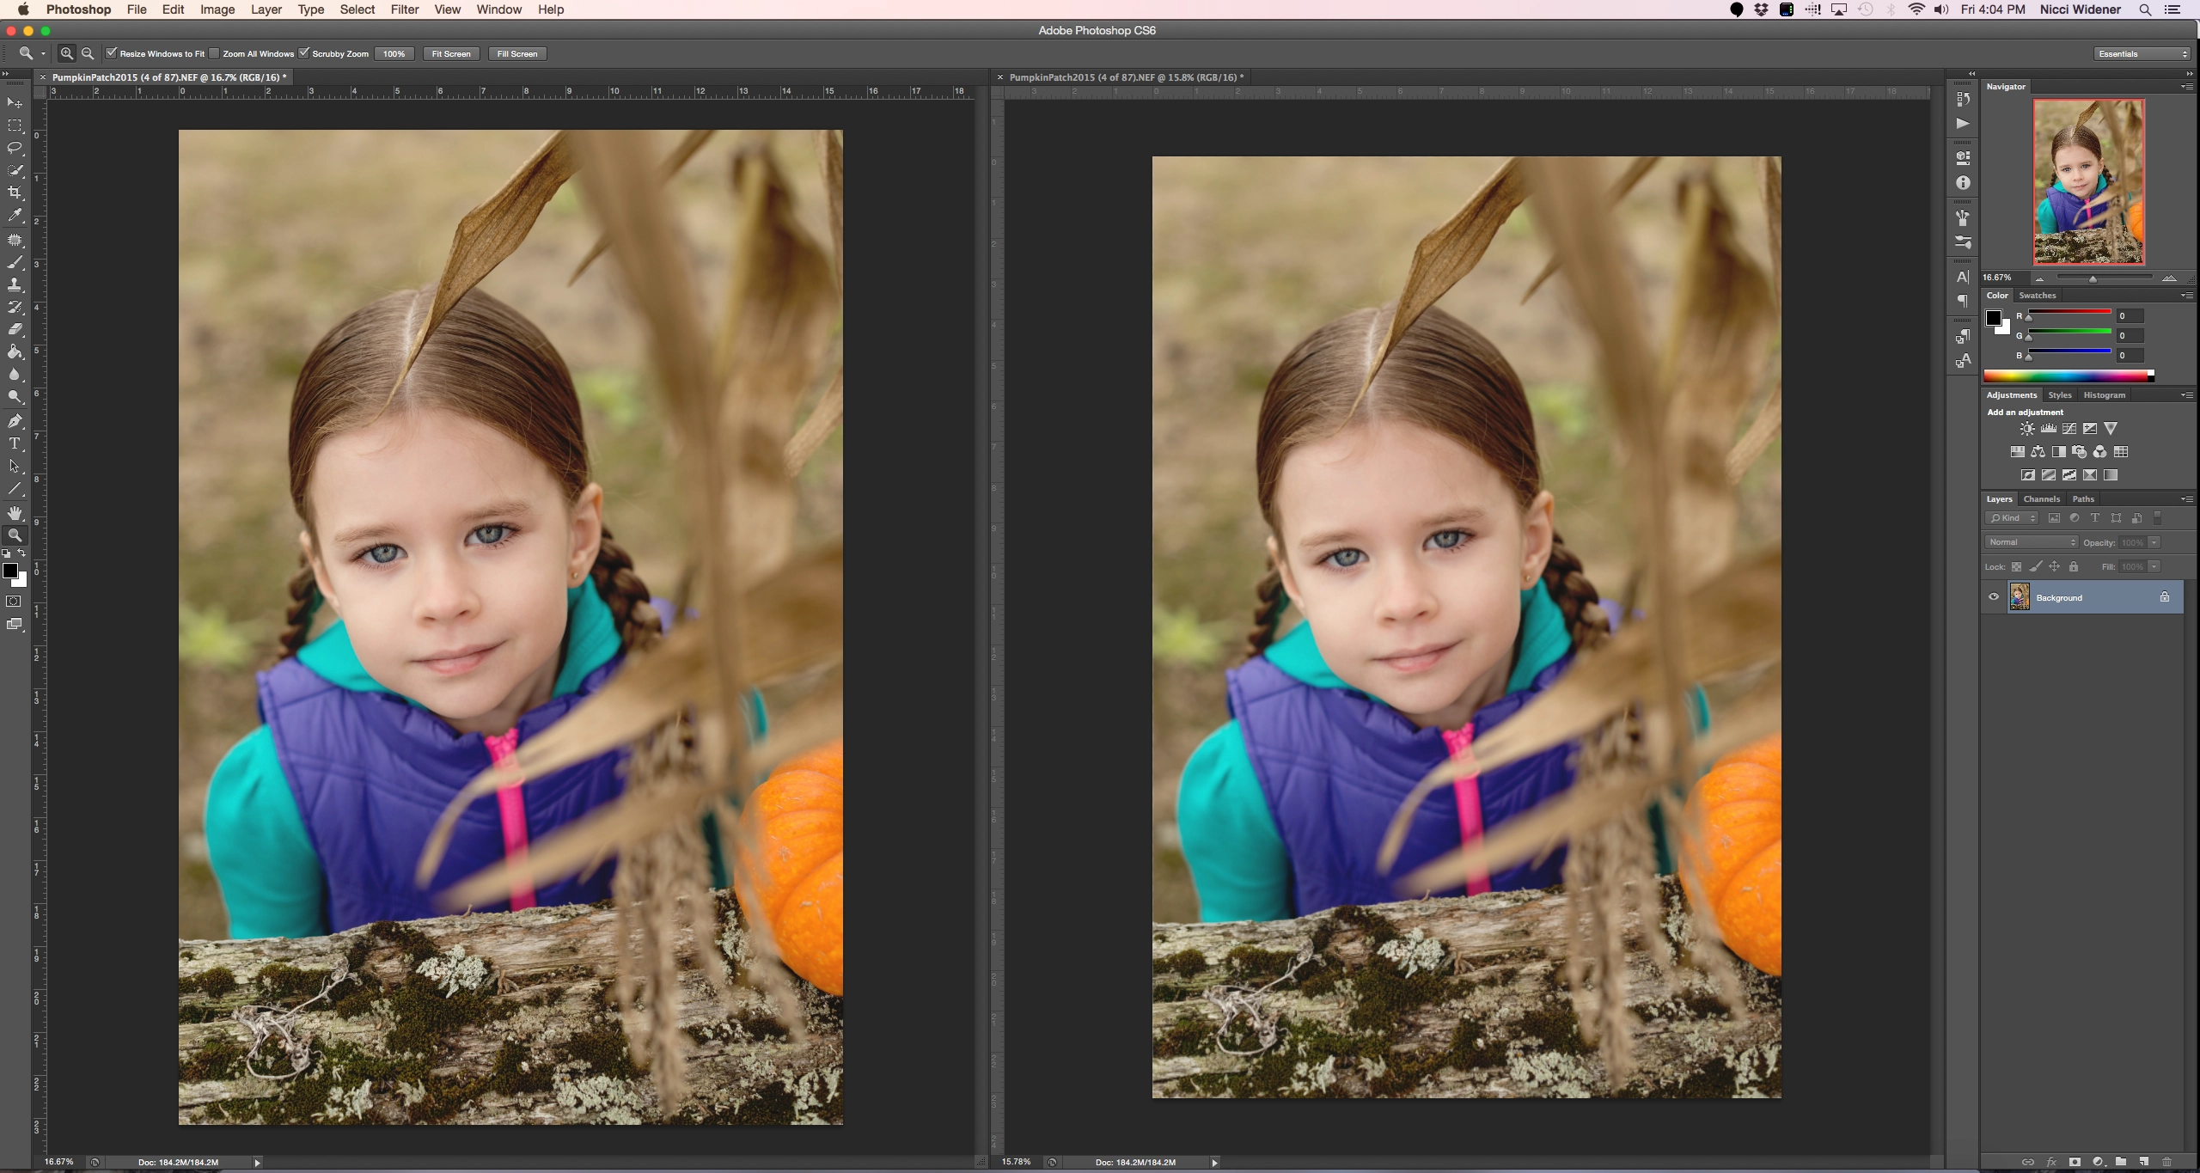Add a Photo Filter adjustment
Screen dimensions: 2200x1173
(x=2079, y=452)
